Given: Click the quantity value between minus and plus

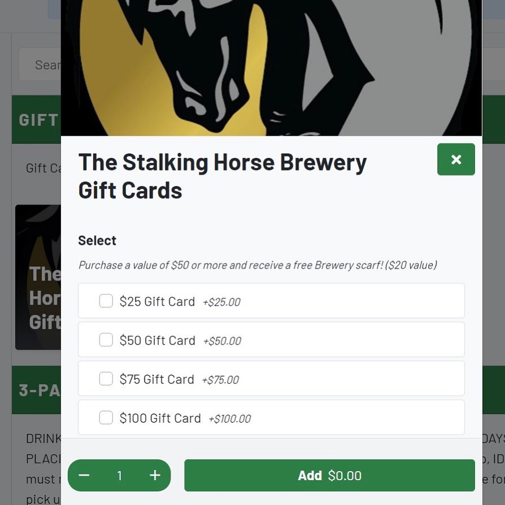Looking at the screenshot, I should point(119,476).
